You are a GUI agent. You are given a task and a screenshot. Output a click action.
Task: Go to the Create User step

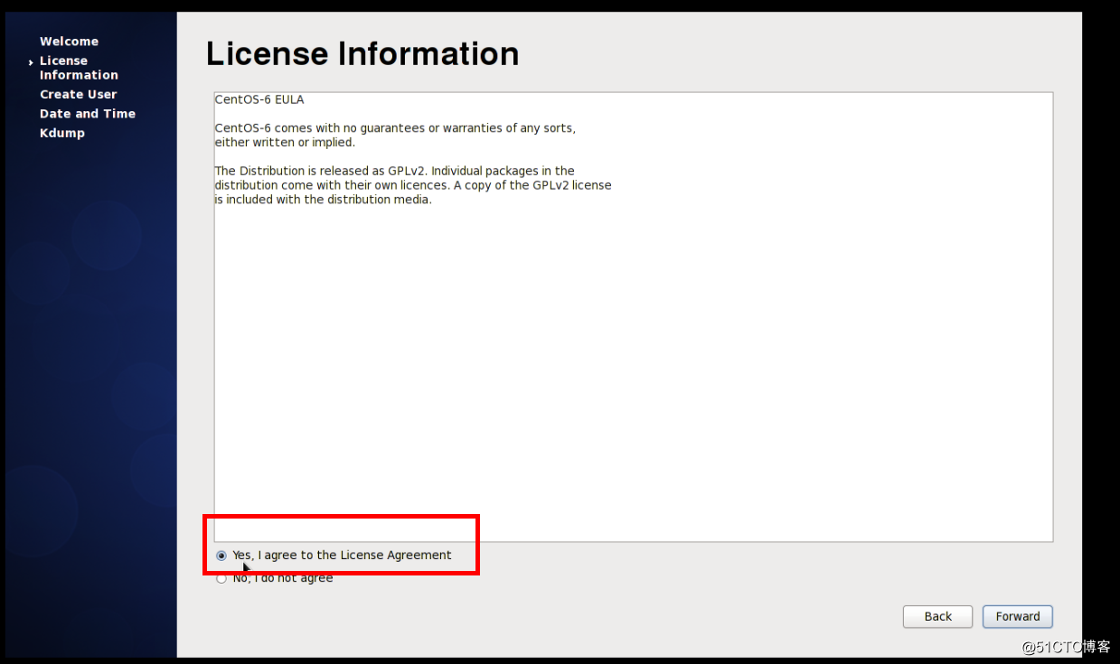click(78, 94)
